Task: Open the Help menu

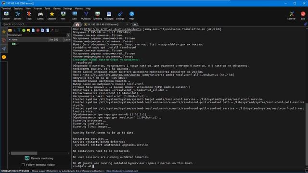Action: coord(88,9)
